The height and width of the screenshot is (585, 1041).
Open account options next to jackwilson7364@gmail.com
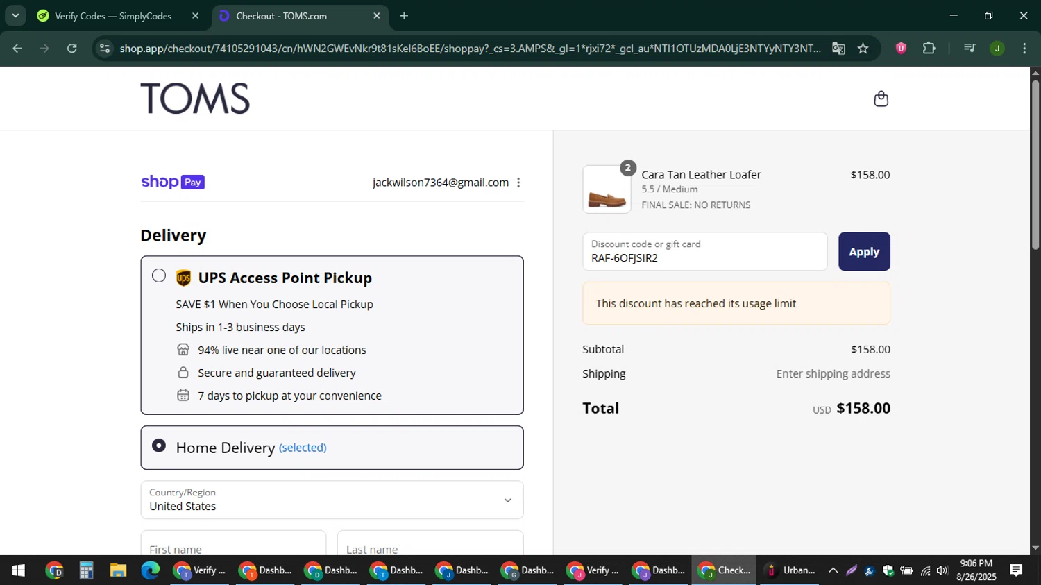518,183
